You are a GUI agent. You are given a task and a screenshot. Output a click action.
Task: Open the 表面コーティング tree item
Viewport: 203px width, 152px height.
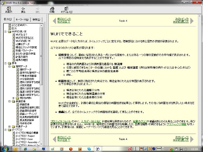pos(28,114)
